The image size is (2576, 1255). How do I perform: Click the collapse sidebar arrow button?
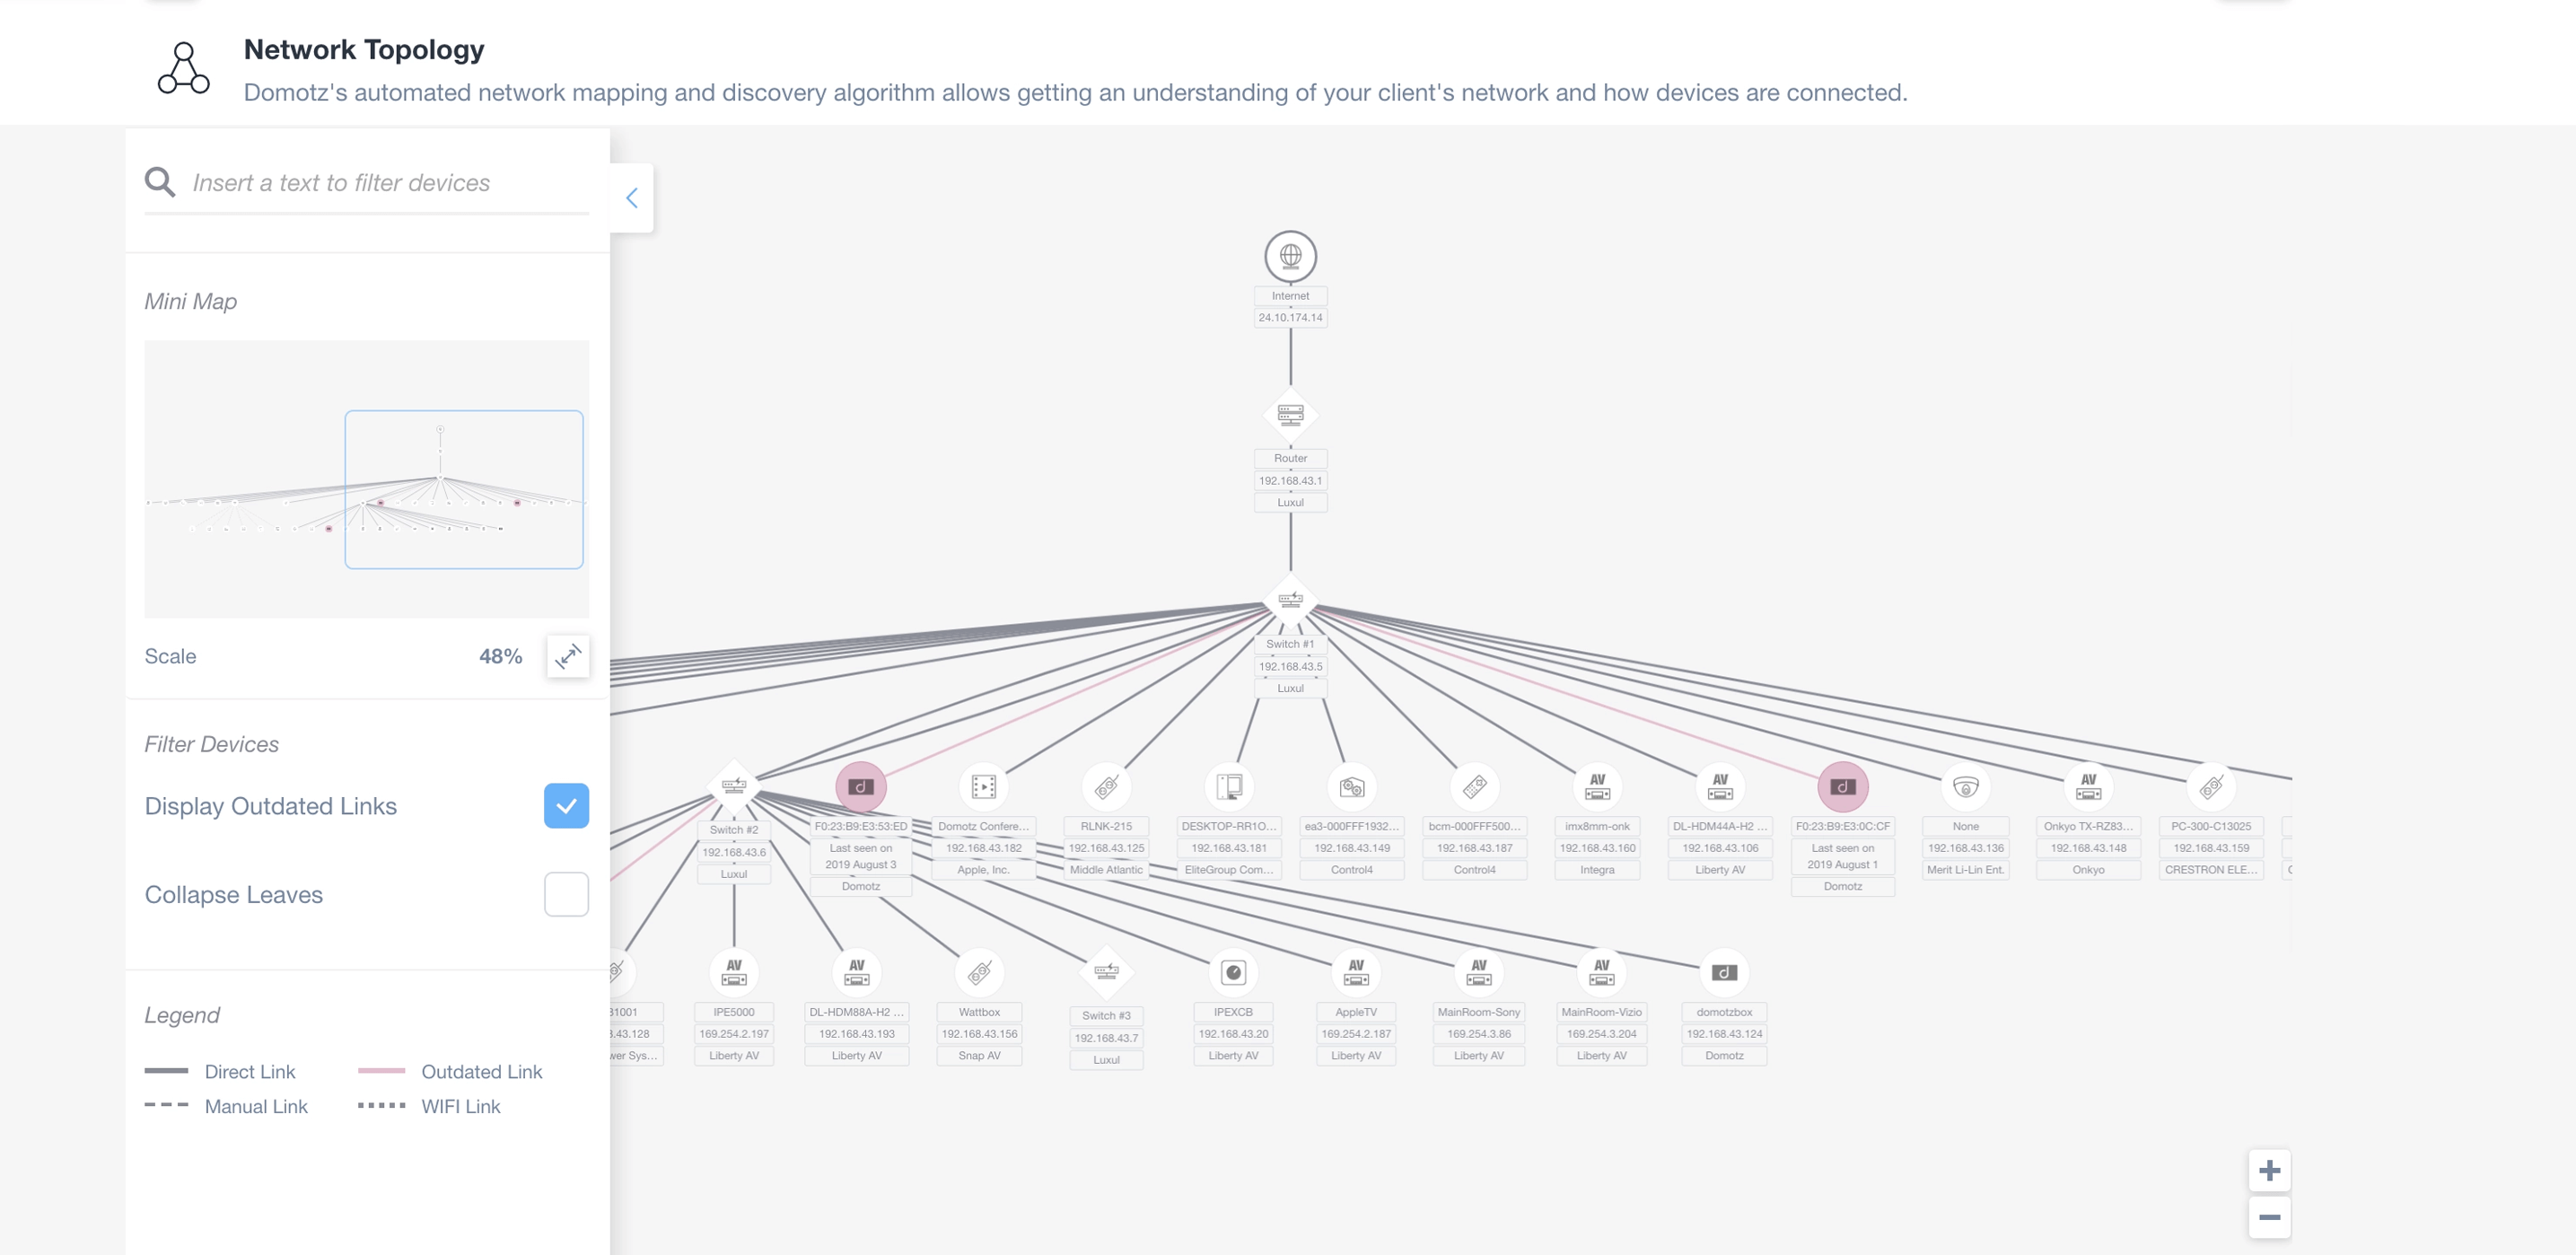click(x=633, y=197)
